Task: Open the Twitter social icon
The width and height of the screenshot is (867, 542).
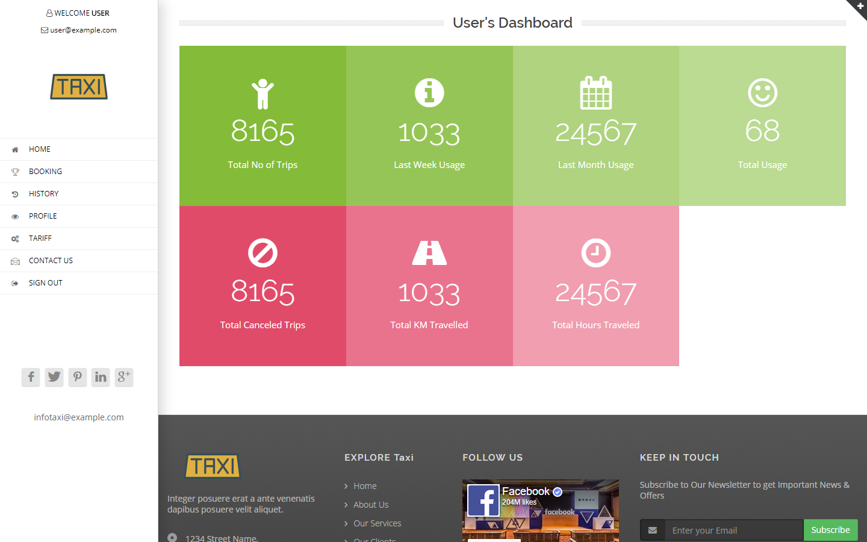Action: point(54,377)
